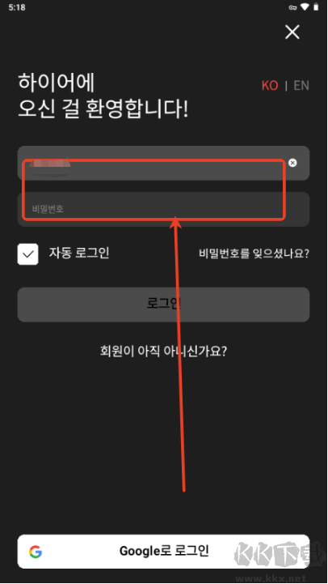Tap the 로그인 button

point(163,305)
